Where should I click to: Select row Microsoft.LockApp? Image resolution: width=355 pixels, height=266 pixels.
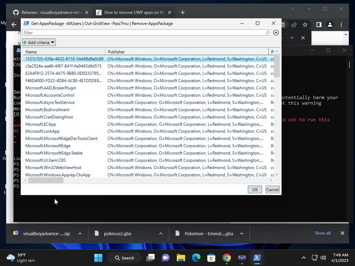148,131
